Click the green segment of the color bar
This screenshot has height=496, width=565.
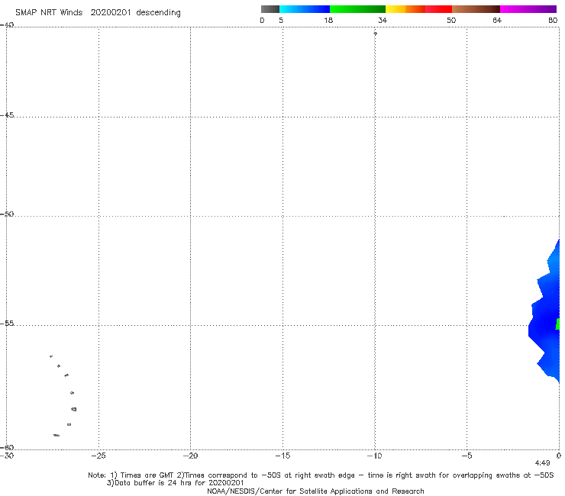[x=357, y=9]
